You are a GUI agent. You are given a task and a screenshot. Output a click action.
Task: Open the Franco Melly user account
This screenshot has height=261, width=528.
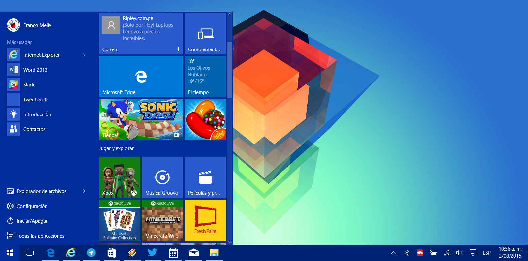pos(29,25)
